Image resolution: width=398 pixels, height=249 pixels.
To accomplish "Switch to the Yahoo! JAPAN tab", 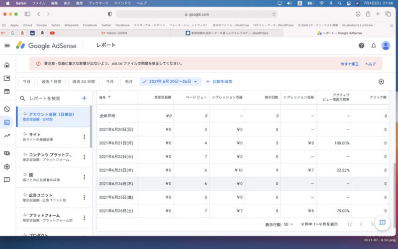I will click(114, 33).
